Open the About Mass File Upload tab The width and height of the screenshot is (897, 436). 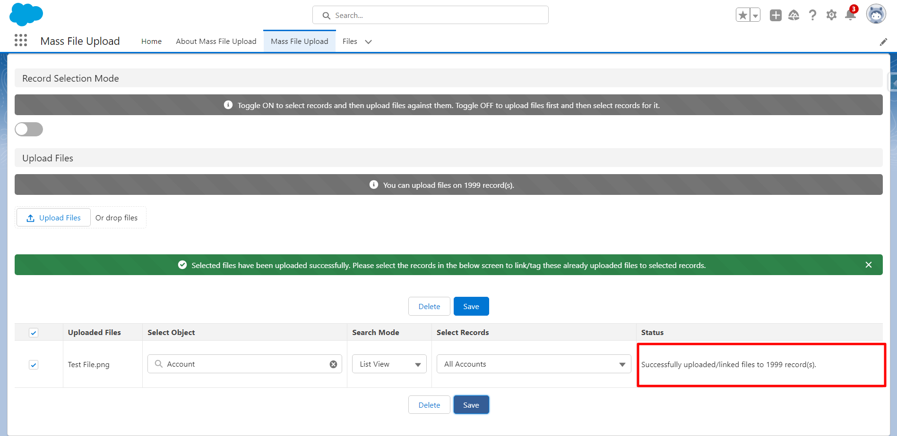tap(216, 41)
